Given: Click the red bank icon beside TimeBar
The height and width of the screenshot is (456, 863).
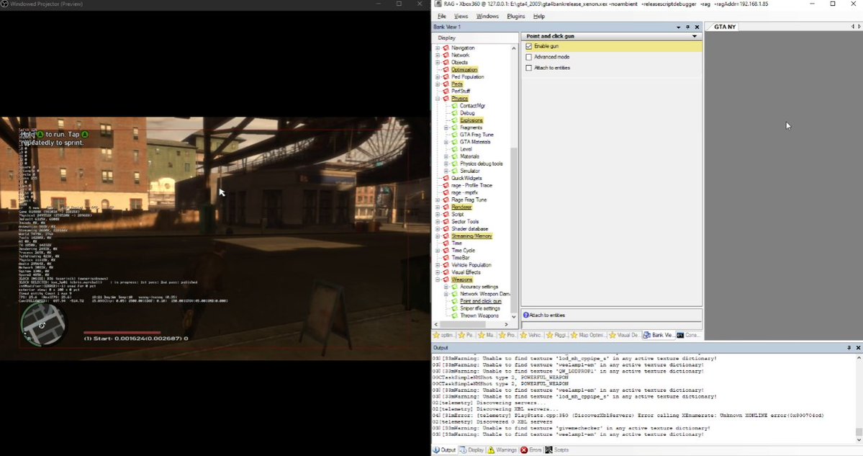Looking at the screenshot, I should tap(446, 258).
